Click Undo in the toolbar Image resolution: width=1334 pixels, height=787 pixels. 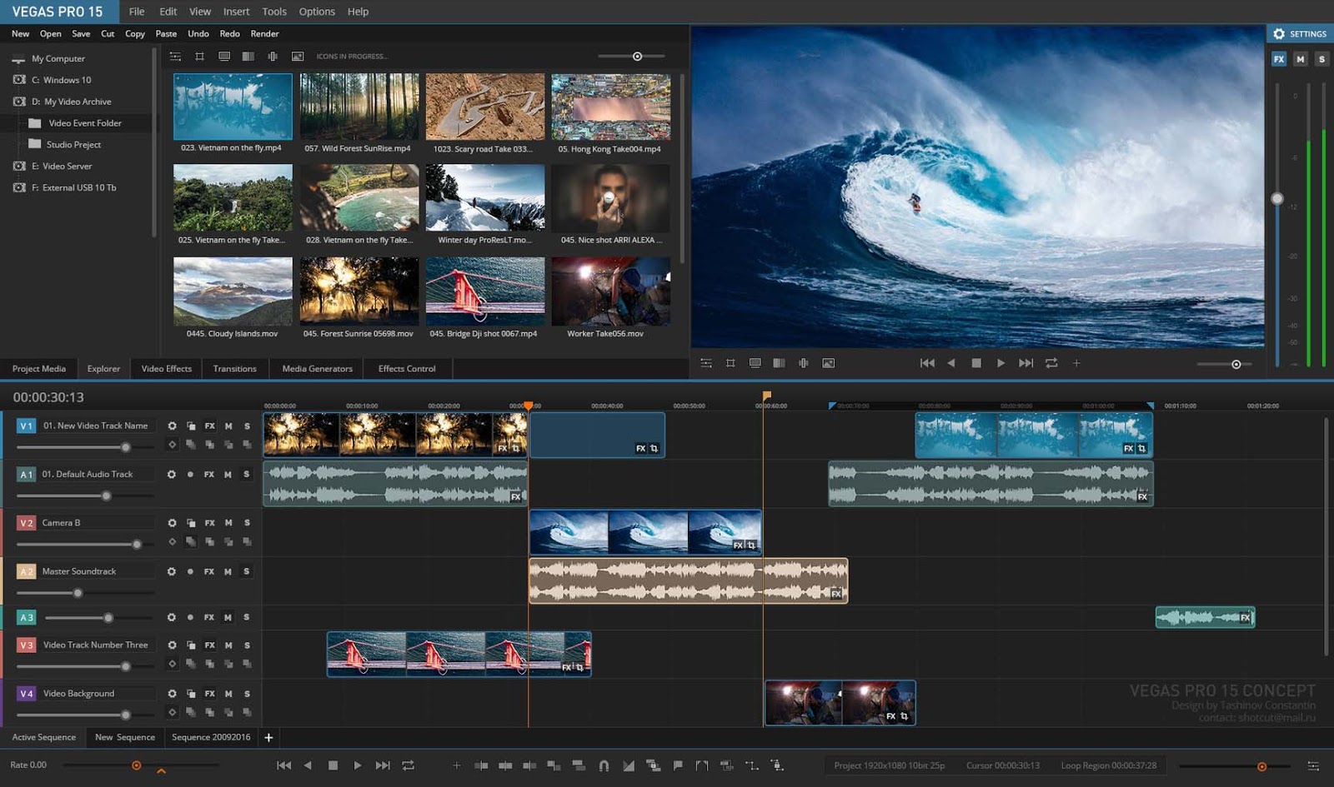(198, 34)
